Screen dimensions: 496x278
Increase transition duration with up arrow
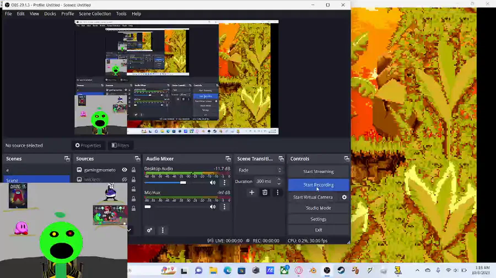pyautogui.click(x=279, y=179)
